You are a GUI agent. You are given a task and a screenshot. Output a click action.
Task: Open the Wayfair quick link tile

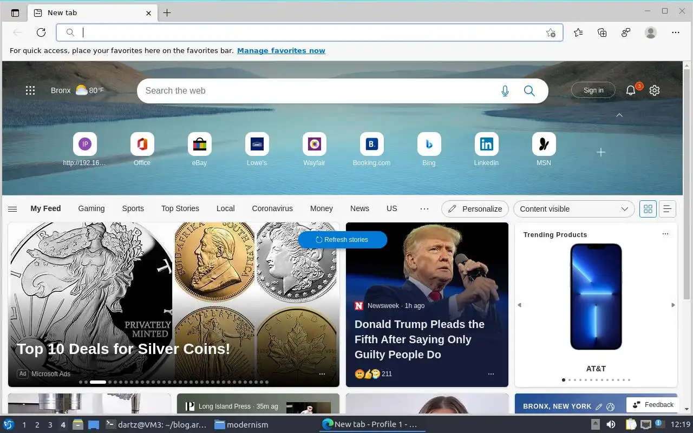pyautogui.click(x=314, y=149)
